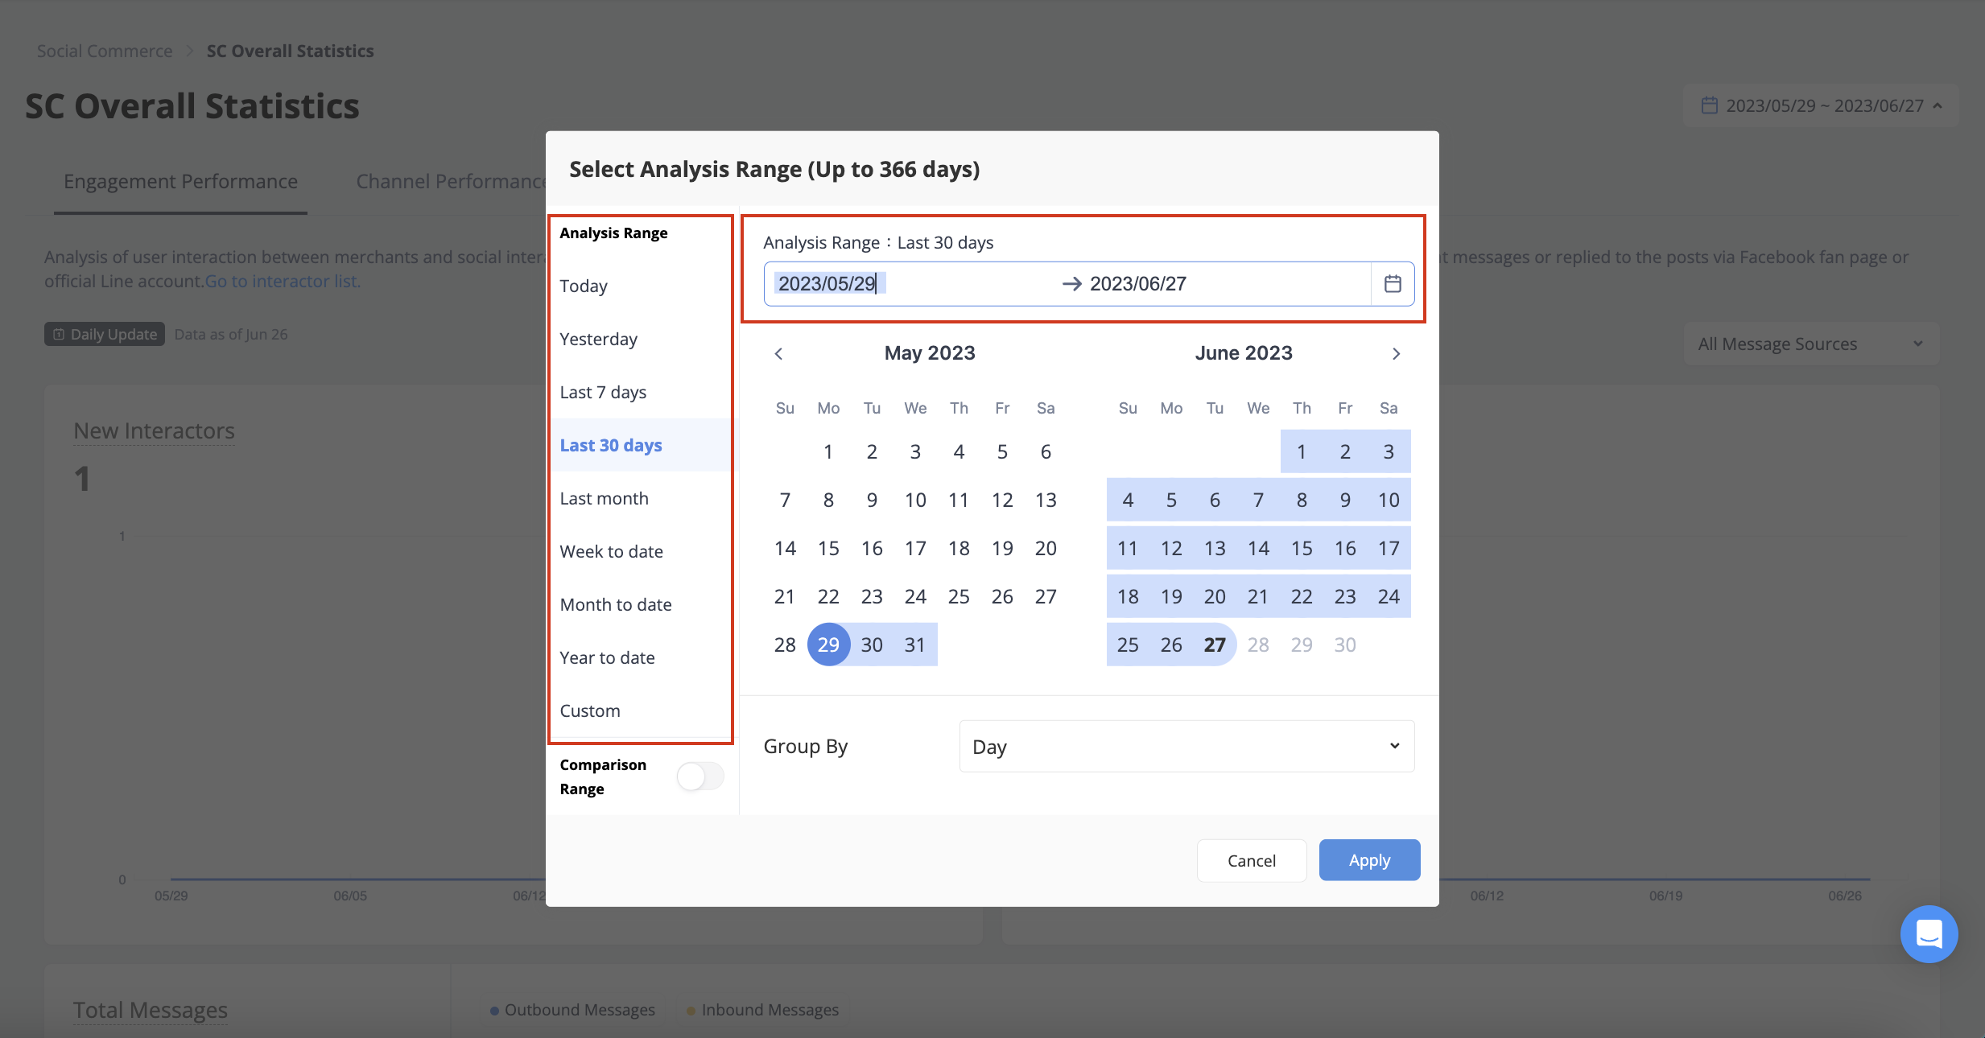
Task: Switch to Channel Performance tab
Action: [451, 182]
